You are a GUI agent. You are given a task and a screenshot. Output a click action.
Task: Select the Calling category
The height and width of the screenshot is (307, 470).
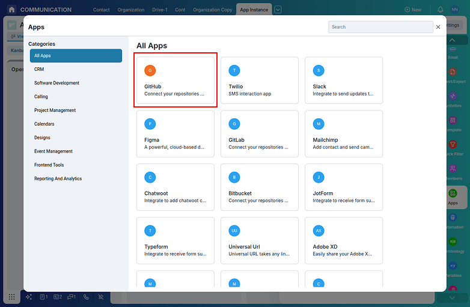[76, 97]
